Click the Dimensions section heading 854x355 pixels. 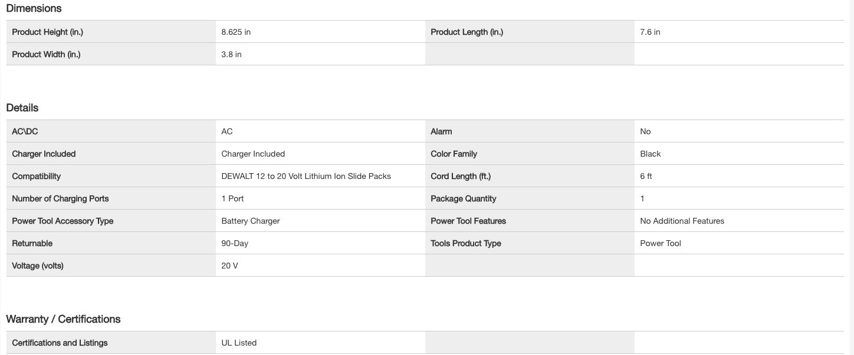pyautogui.click(x=34, y=8)
